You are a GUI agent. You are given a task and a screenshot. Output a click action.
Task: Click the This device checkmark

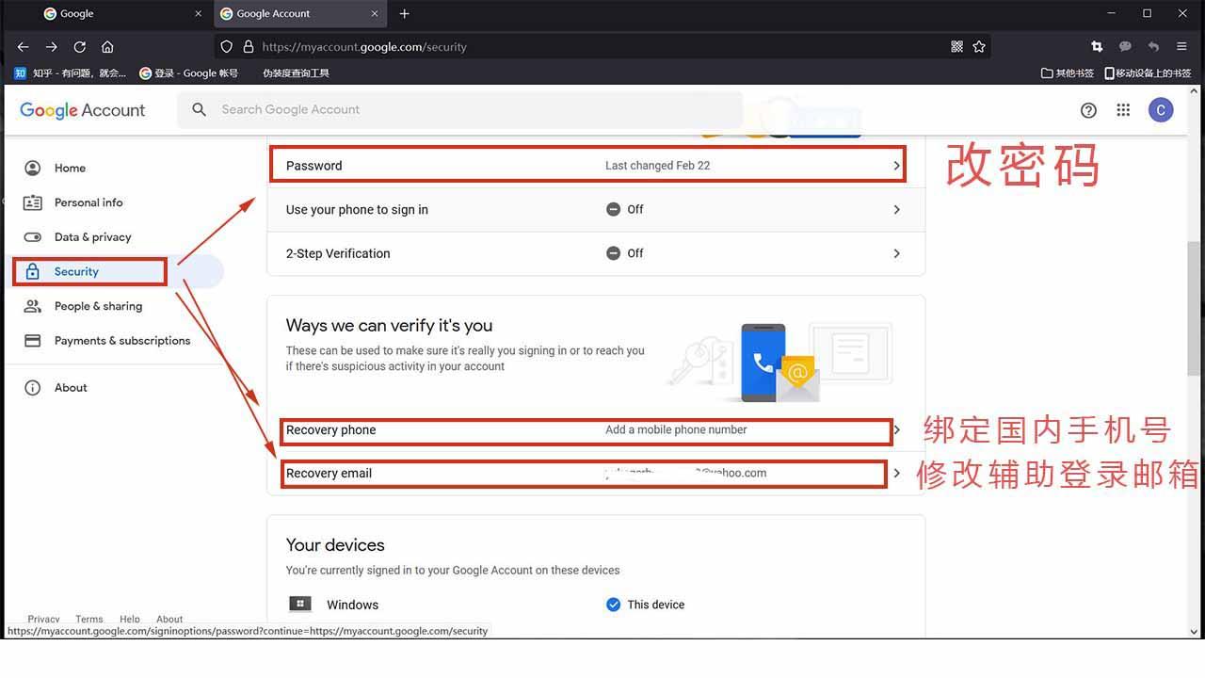(x=614, y=605)
